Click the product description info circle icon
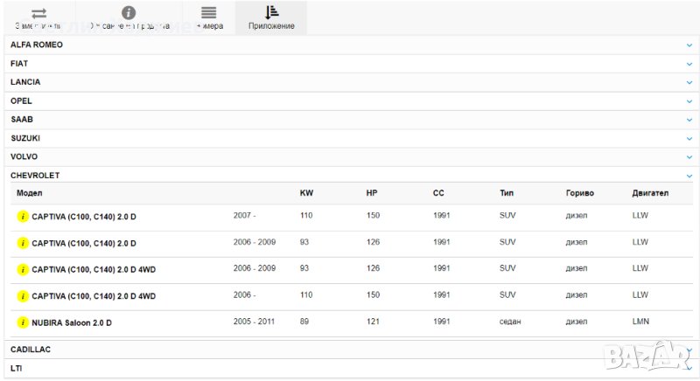The image size is (700, 381). click(x=129, y=12)
